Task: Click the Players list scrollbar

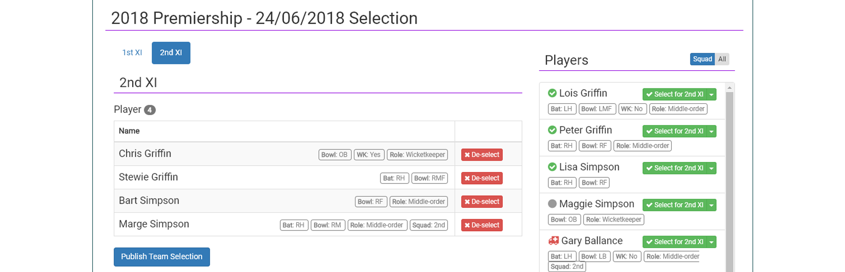Action: coord(729,173)
